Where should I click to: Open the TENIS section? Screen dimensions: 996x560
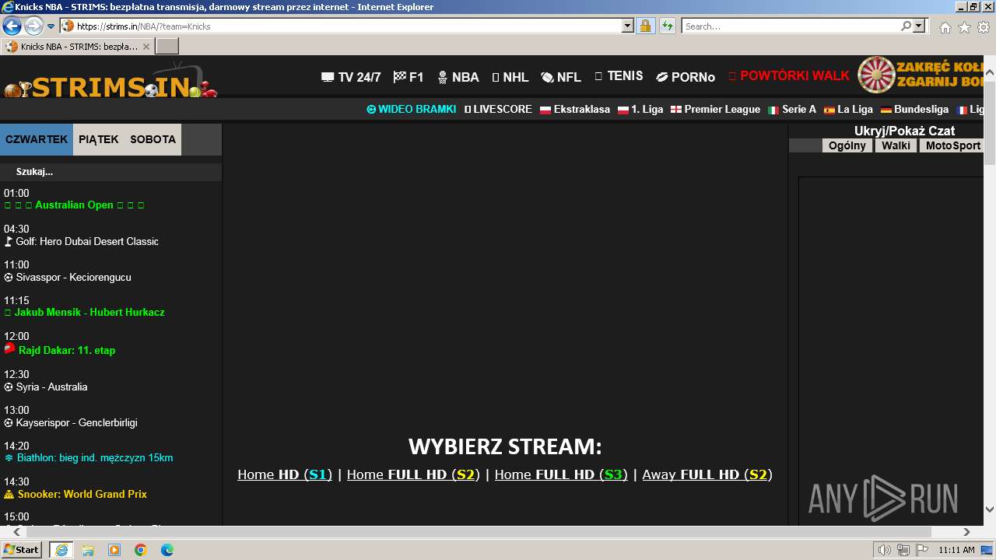pyautogui.click(x=619, y=76)
